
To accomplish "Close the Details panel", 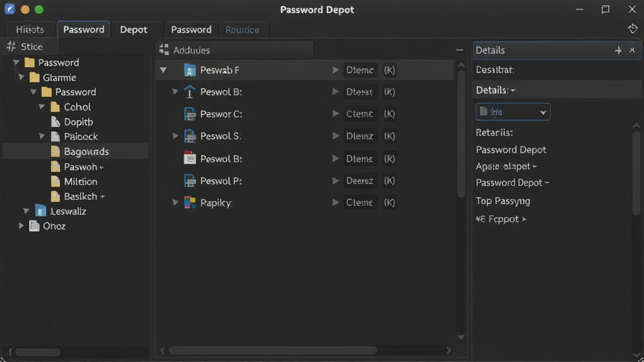I will 632,50.
